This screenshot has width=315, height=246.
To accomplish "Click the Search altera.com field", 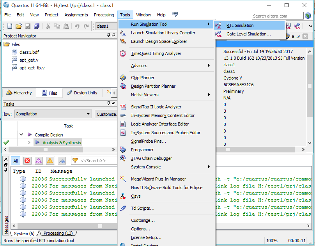I will pyautogui.click(x=278, y=16).
